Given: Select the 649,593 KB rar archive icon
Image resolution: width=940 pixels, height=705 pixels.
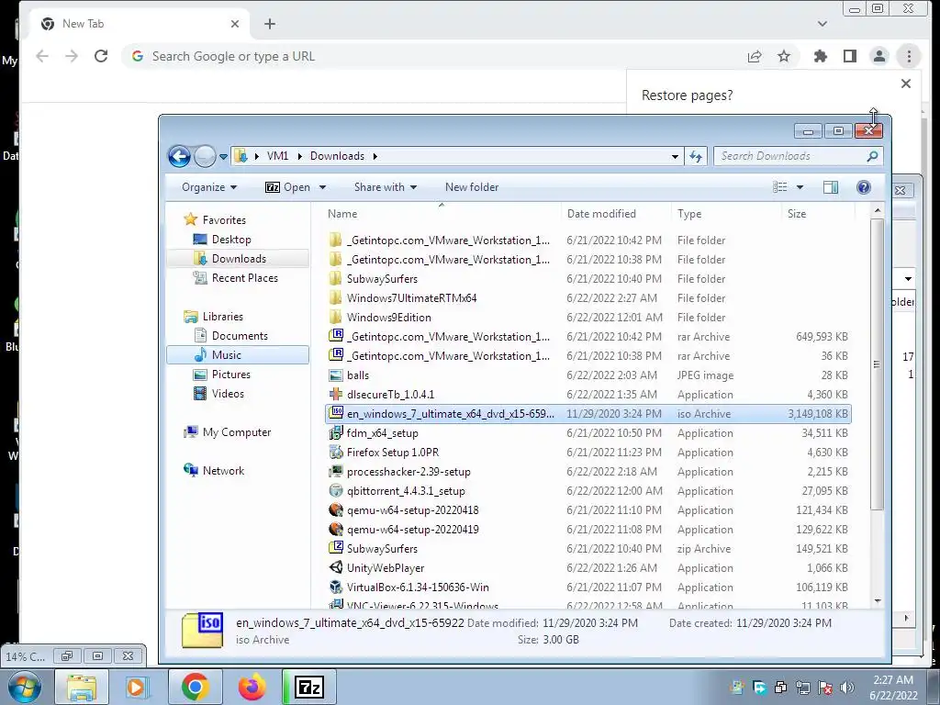Looking at the screenshot, I should (336, 336).
